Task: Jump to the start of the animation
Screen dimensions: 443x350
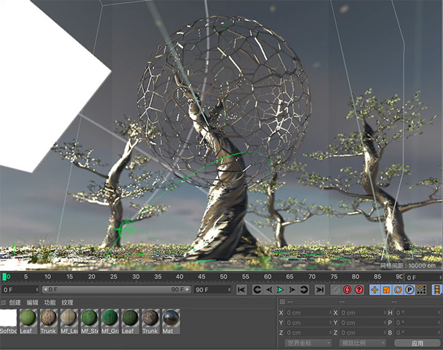Action: coord(242,290)
